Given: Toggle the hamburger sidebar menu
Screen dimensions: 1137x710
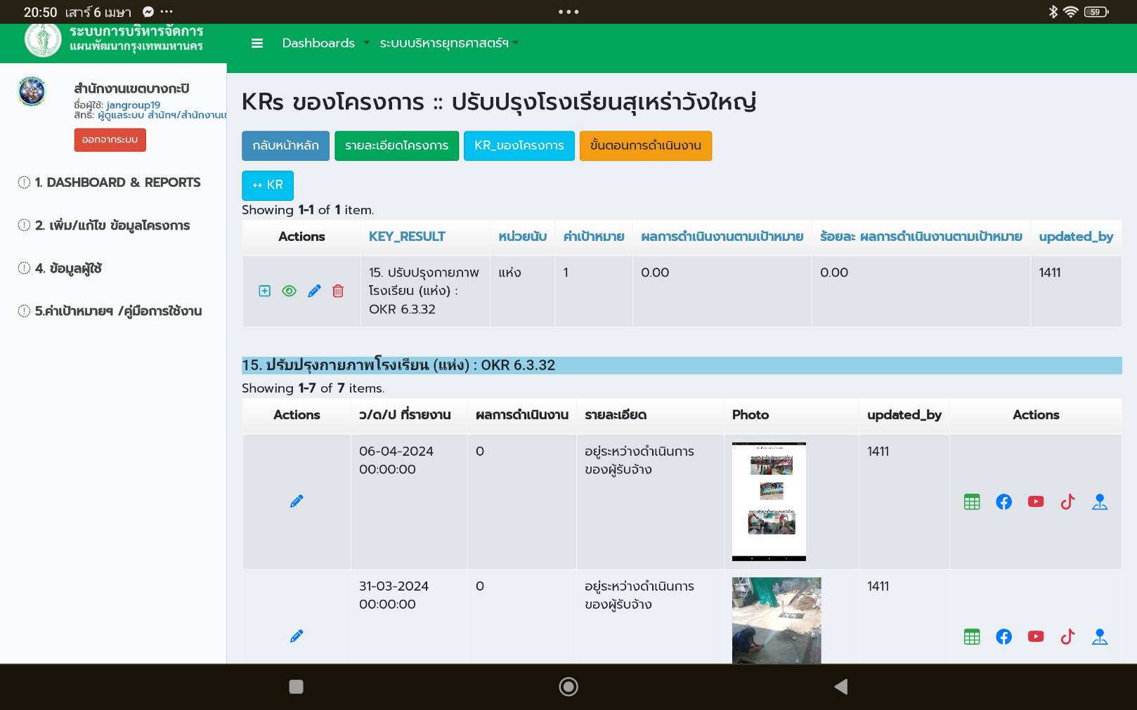Looking at the screenshot, I should click(257, 43).
